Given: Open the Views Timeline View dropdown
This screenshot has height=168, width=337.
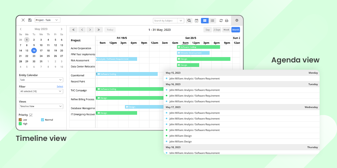Looking at the screenshot, I should coord(41,106).
